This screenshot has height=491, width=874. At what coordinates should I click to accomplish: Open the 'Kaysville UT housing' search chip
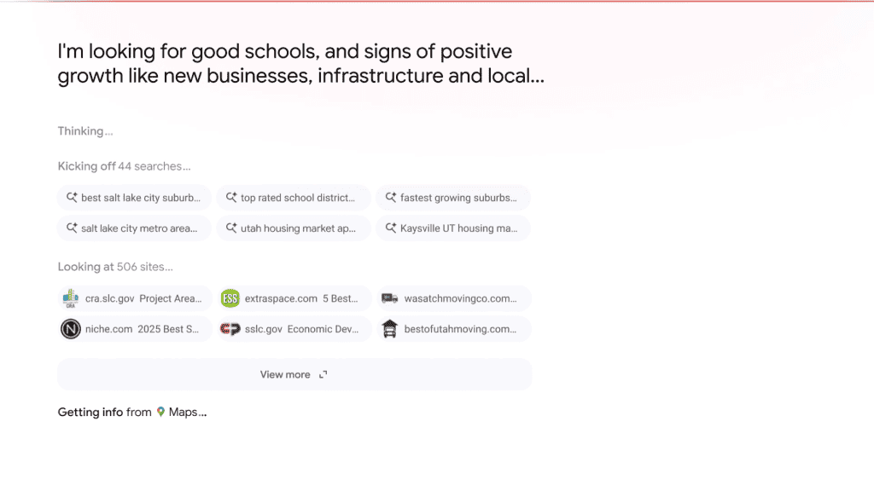tap(453, 228)
